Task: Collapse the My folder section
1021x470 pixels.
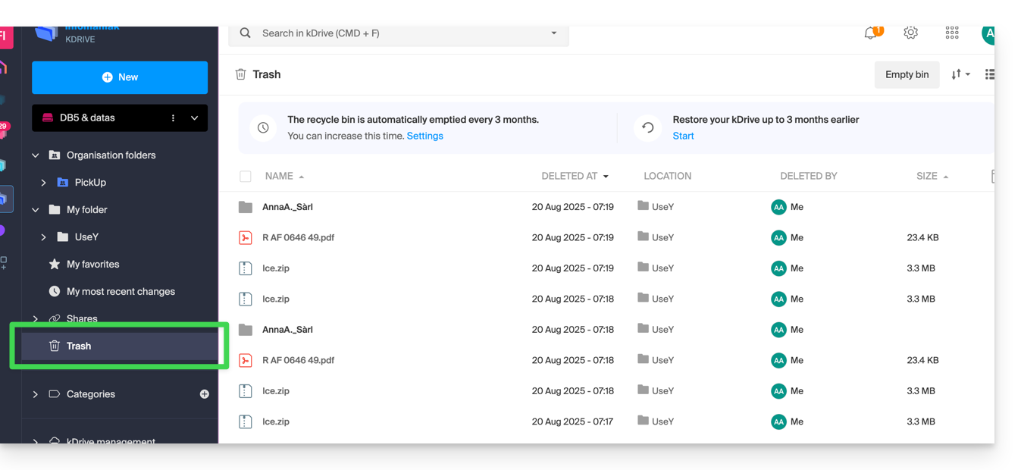Action: pos(35,210)
